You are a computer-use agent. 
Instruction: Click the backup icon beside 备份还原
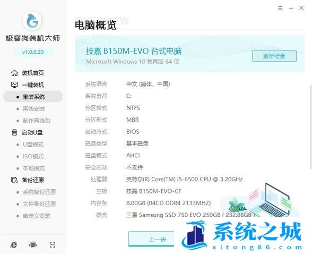pyautogui.click(x=14, y=180)
